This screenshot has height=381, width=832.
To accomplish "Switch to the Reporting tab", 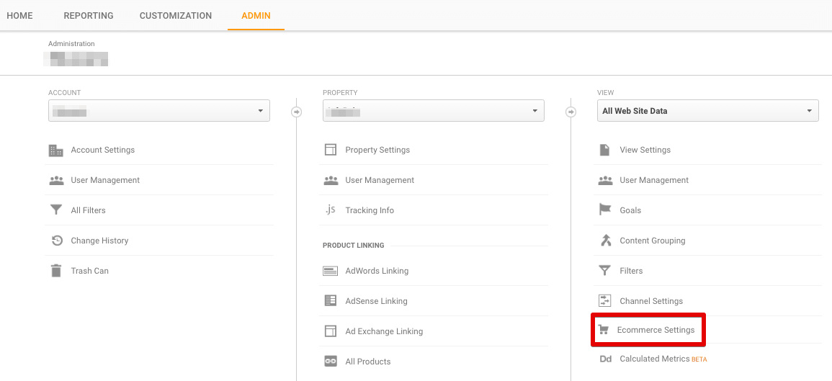I will pos(89,15).
